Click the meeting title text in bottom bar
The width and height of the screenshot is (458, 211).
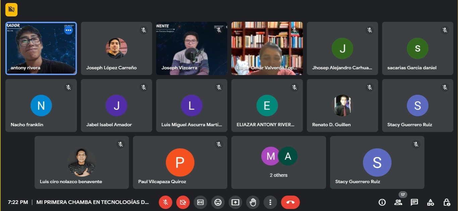92,202
